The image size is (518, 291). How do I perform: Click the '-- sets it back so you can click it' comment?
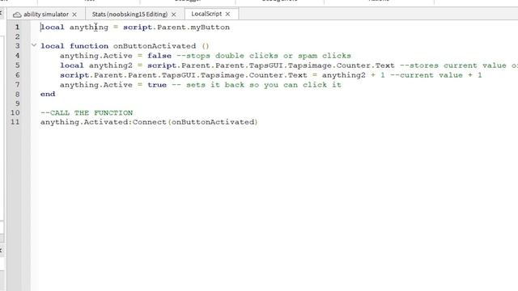click(257, 85)
